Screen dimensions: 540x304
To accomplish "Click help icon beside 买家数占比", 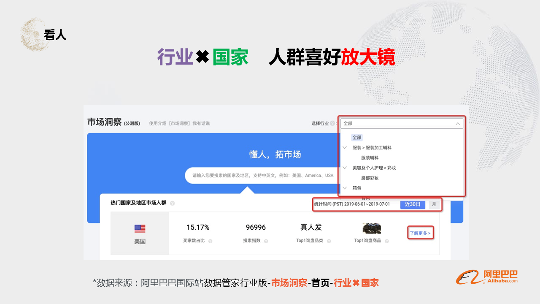I will point(210,241).
